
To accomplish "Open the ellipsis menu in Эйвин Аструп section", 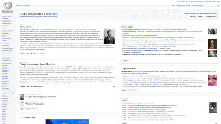I will coord(114,54).
